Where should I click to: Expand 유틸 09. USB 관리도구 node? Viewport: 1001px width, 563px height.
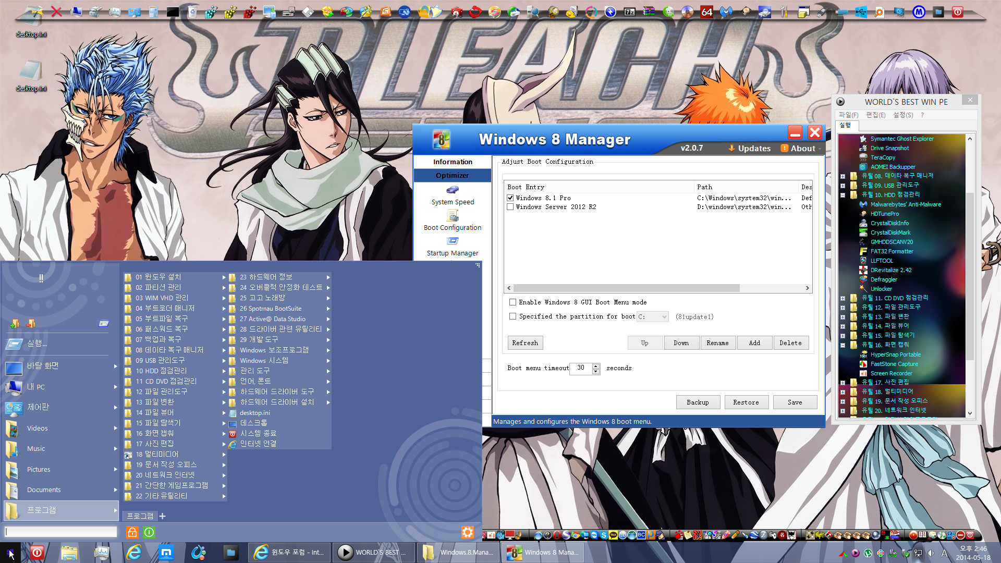[x=843, y=186]
